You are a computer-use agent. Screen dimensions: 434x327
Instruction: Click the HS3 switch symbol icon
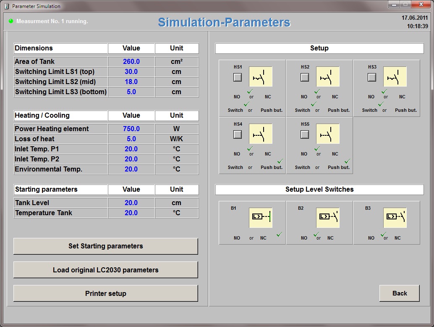[395, 76]
